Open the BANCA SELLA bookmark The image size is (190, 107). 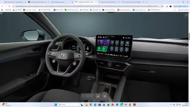click(58, 10)
